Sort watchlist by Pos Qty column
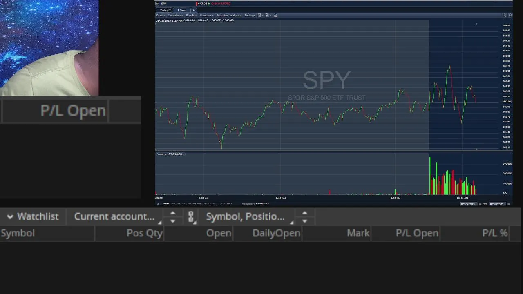This screenshot has width=523, height=294. 130,233
